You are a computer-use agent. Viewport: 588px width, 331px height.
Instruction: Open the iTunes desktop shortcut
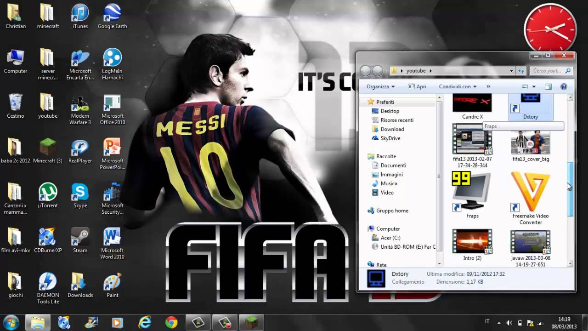click(80, 16)
